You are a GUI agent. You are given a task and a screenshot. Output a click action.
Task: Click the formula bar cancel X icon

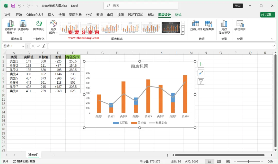point(33,46)
